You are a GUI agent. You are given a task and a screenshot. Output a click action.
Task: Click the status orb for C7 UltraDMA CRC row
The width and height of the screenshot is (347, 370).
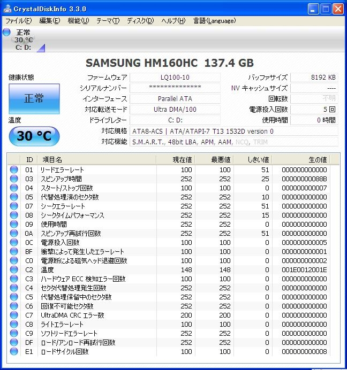[14, 315]
